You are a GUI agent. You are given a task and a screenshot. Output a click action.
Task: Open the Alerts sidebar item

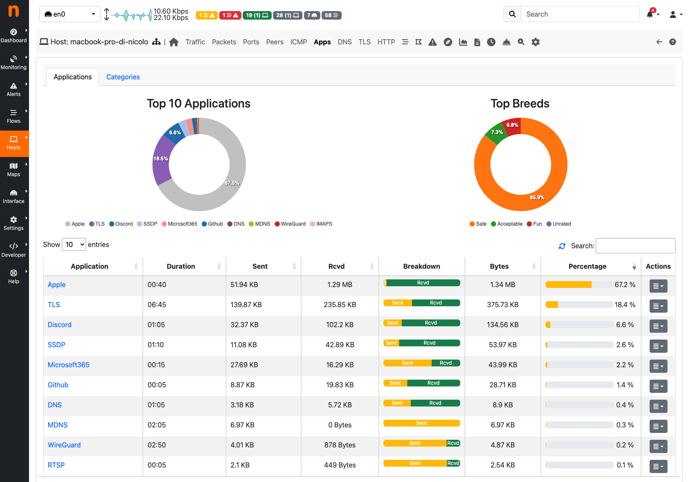14,90
